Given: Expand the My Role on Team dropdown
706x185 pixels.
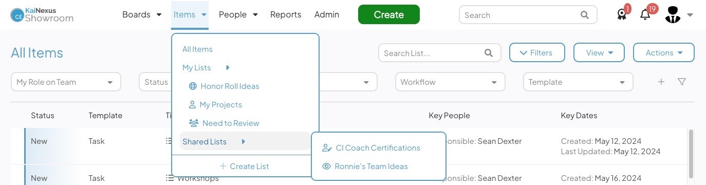Looking at the screenshot, I should [x=66, y=82].
